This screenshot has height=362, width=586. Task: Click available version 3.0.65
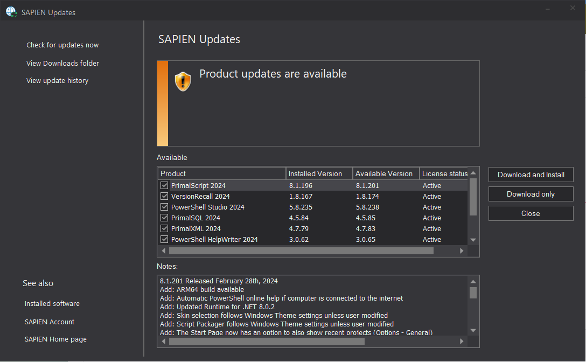click(366, 239)
